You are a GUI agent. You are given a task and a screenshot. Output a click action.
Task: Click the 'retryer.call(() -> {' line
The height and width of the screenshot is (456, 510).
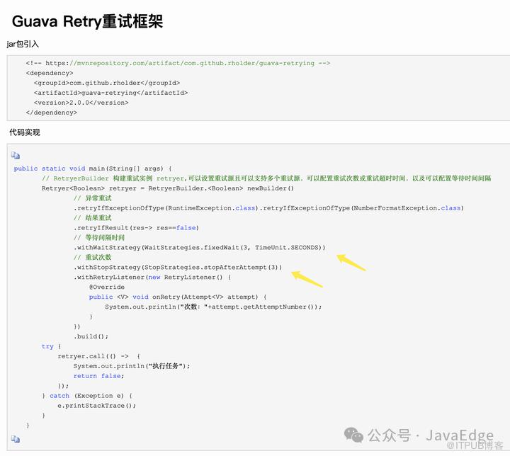point(99,356)
